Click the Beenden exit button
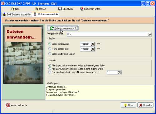The width and height of the screenshot is (156, 114). click(x=145, y=105)
